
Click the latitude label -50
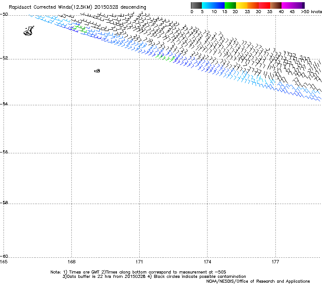(x=4, y=14)
